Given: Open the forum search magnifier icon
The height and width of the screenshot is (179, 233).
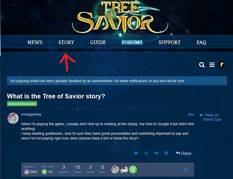Looking at the screenshot, I should pos(202,65).
